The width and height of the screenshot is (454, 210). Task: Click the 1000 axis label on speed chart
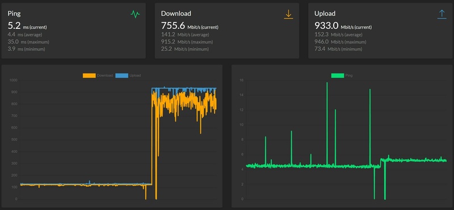pyautogui.click(x=14, y=80)
